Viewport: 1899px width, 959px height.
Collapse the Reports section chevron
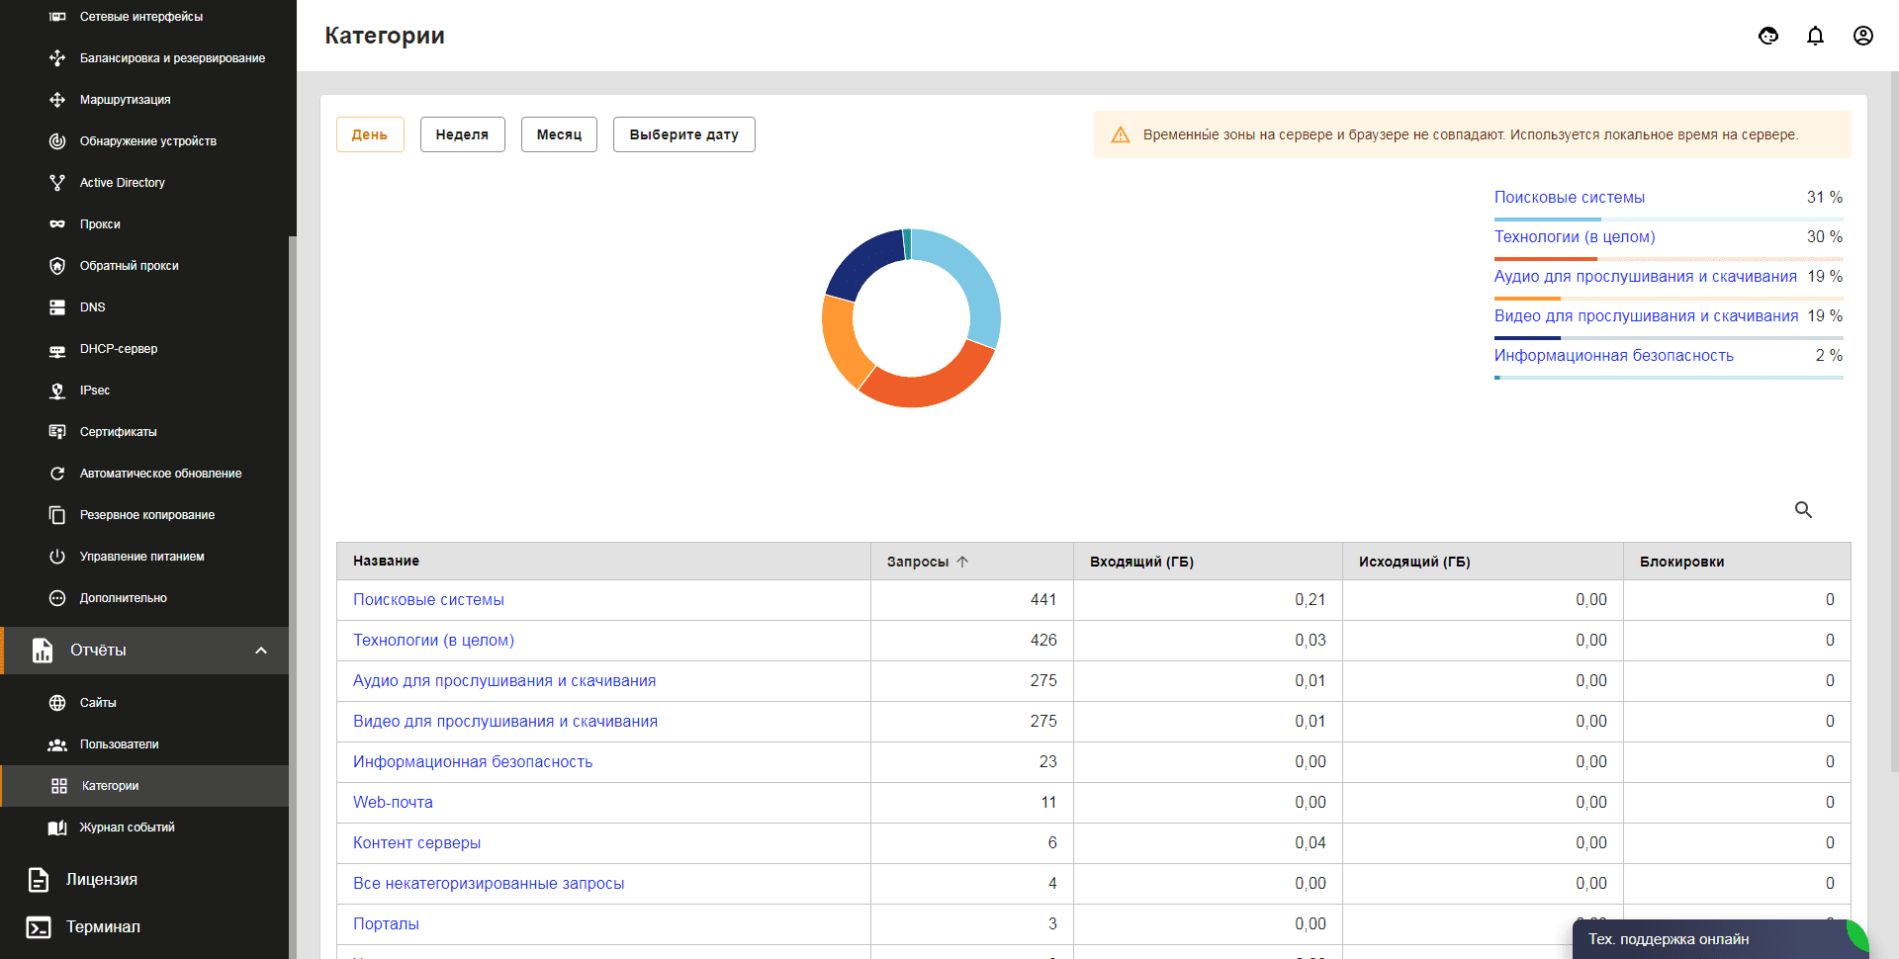[x=261, y=651]
